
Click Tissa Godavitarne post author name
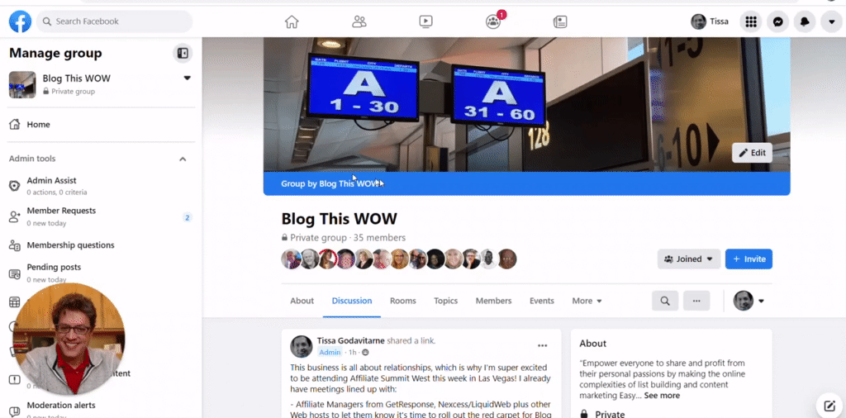tap(350, 341)
